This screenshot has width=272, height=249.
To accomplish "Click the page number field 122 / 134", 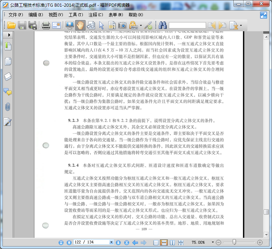I will coord(92,242).
